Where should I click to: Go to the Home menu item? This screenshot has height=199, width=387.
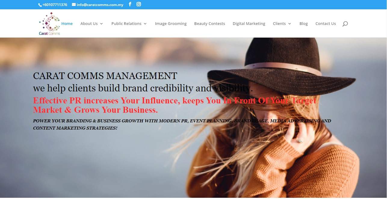pos(67,23)
